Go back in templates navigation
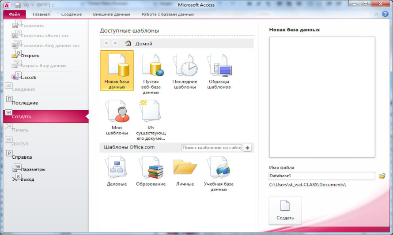 coord(106,43)
